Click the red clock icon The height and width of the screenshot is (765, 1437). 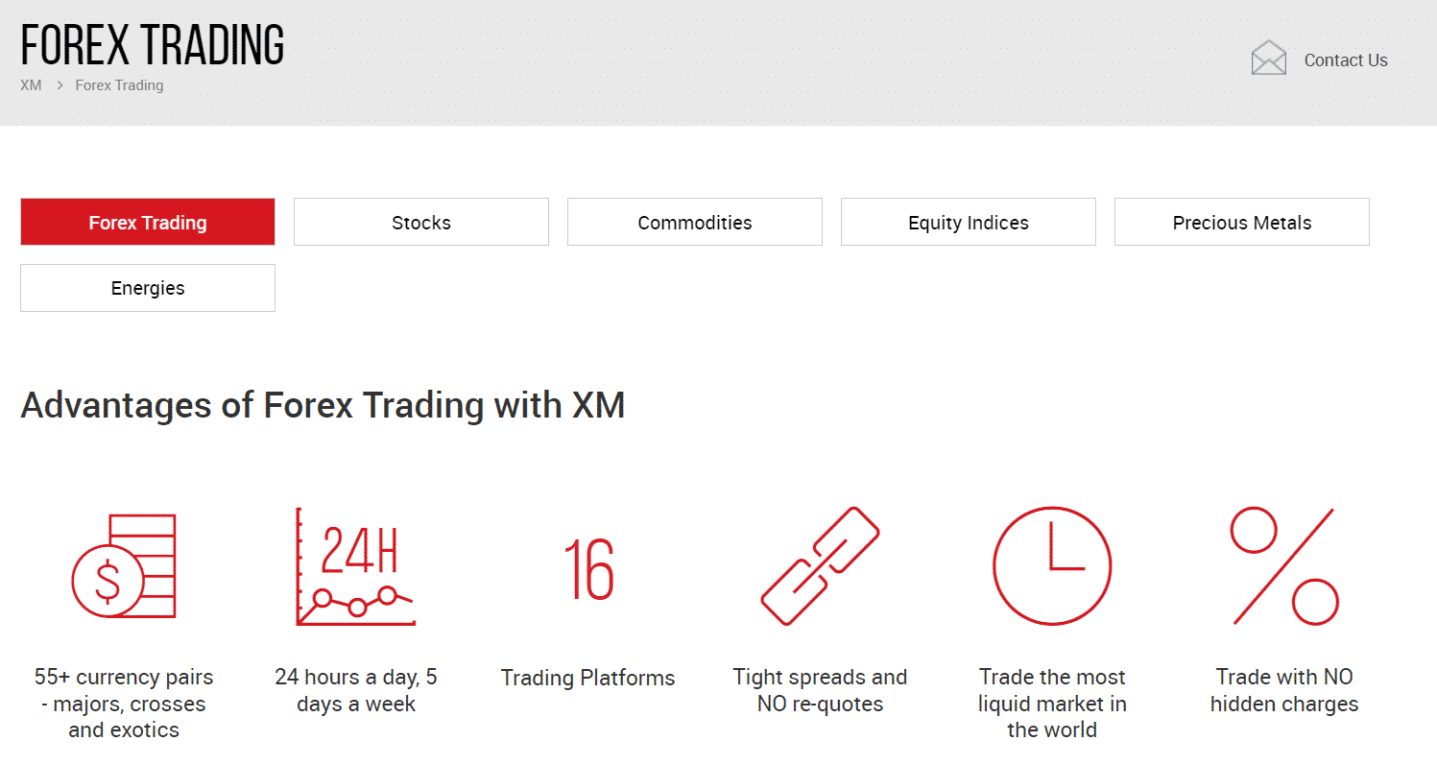pos(1052,566)
